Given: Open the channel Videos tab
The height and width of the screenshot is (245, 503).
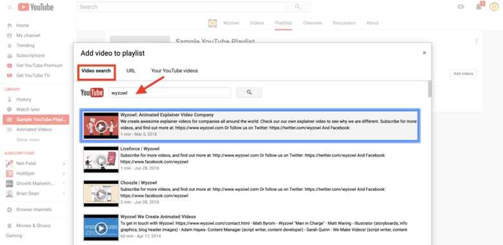Looking at the screenshot, I should pos(257,23).
